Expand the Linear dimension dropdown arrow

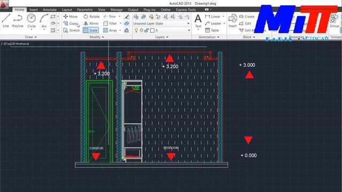[223, 17]
